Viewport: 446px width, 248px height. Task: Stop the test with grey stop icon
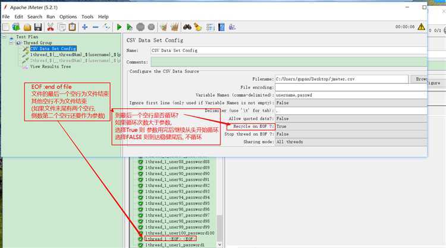tap(140, 27)
